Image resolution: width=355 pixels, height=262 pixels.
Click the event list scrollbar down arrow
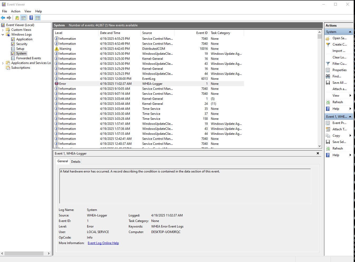319,146
